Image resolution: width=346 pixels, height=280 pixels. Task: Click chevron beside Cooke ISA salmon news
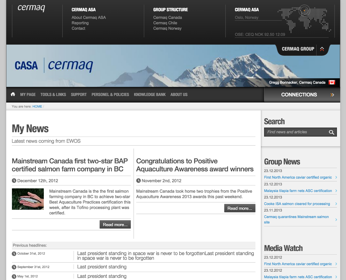(x=336, y=204)
